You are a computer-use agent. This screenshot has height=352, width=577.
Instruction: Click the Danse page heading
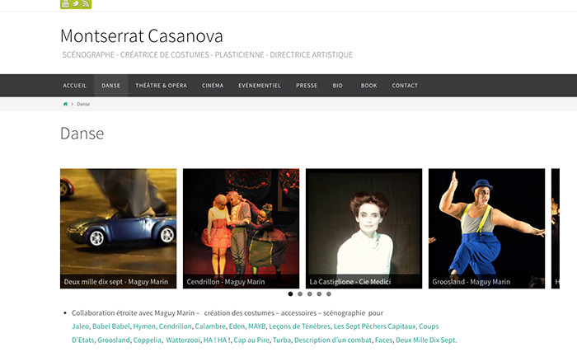[x=82, y=134]
